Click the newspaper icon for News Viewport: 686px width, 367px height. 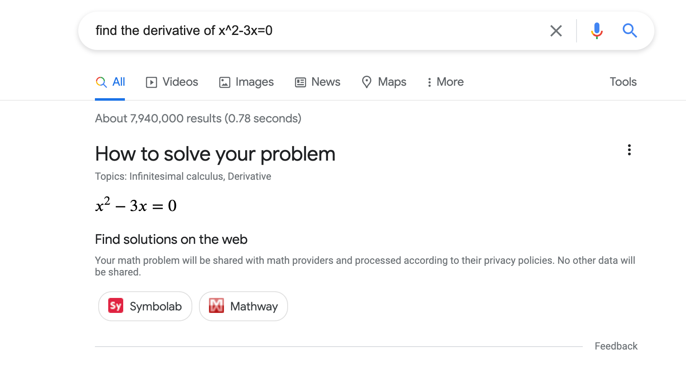pos(300,82)
